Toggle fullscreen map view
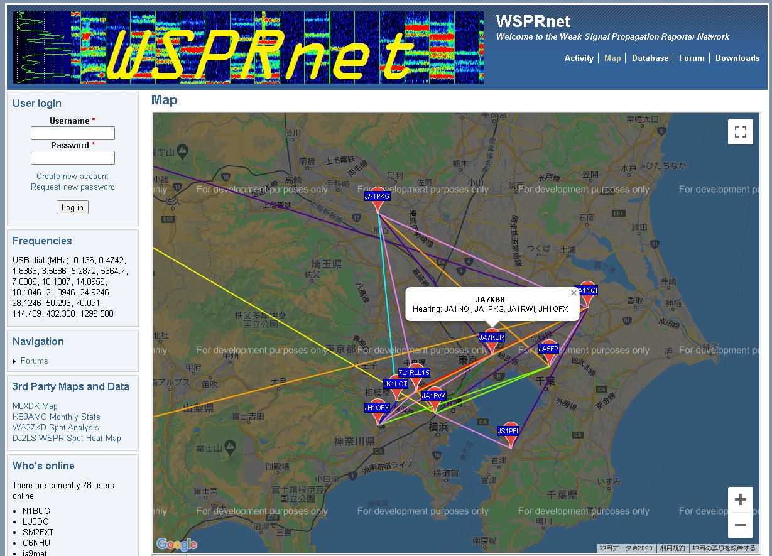This screenshot has height=556, width=772. pos(741,132)
